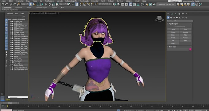209x111 pixels.
Task: Hide the Preview_Camera eye icon
Action: pos(11,63)
